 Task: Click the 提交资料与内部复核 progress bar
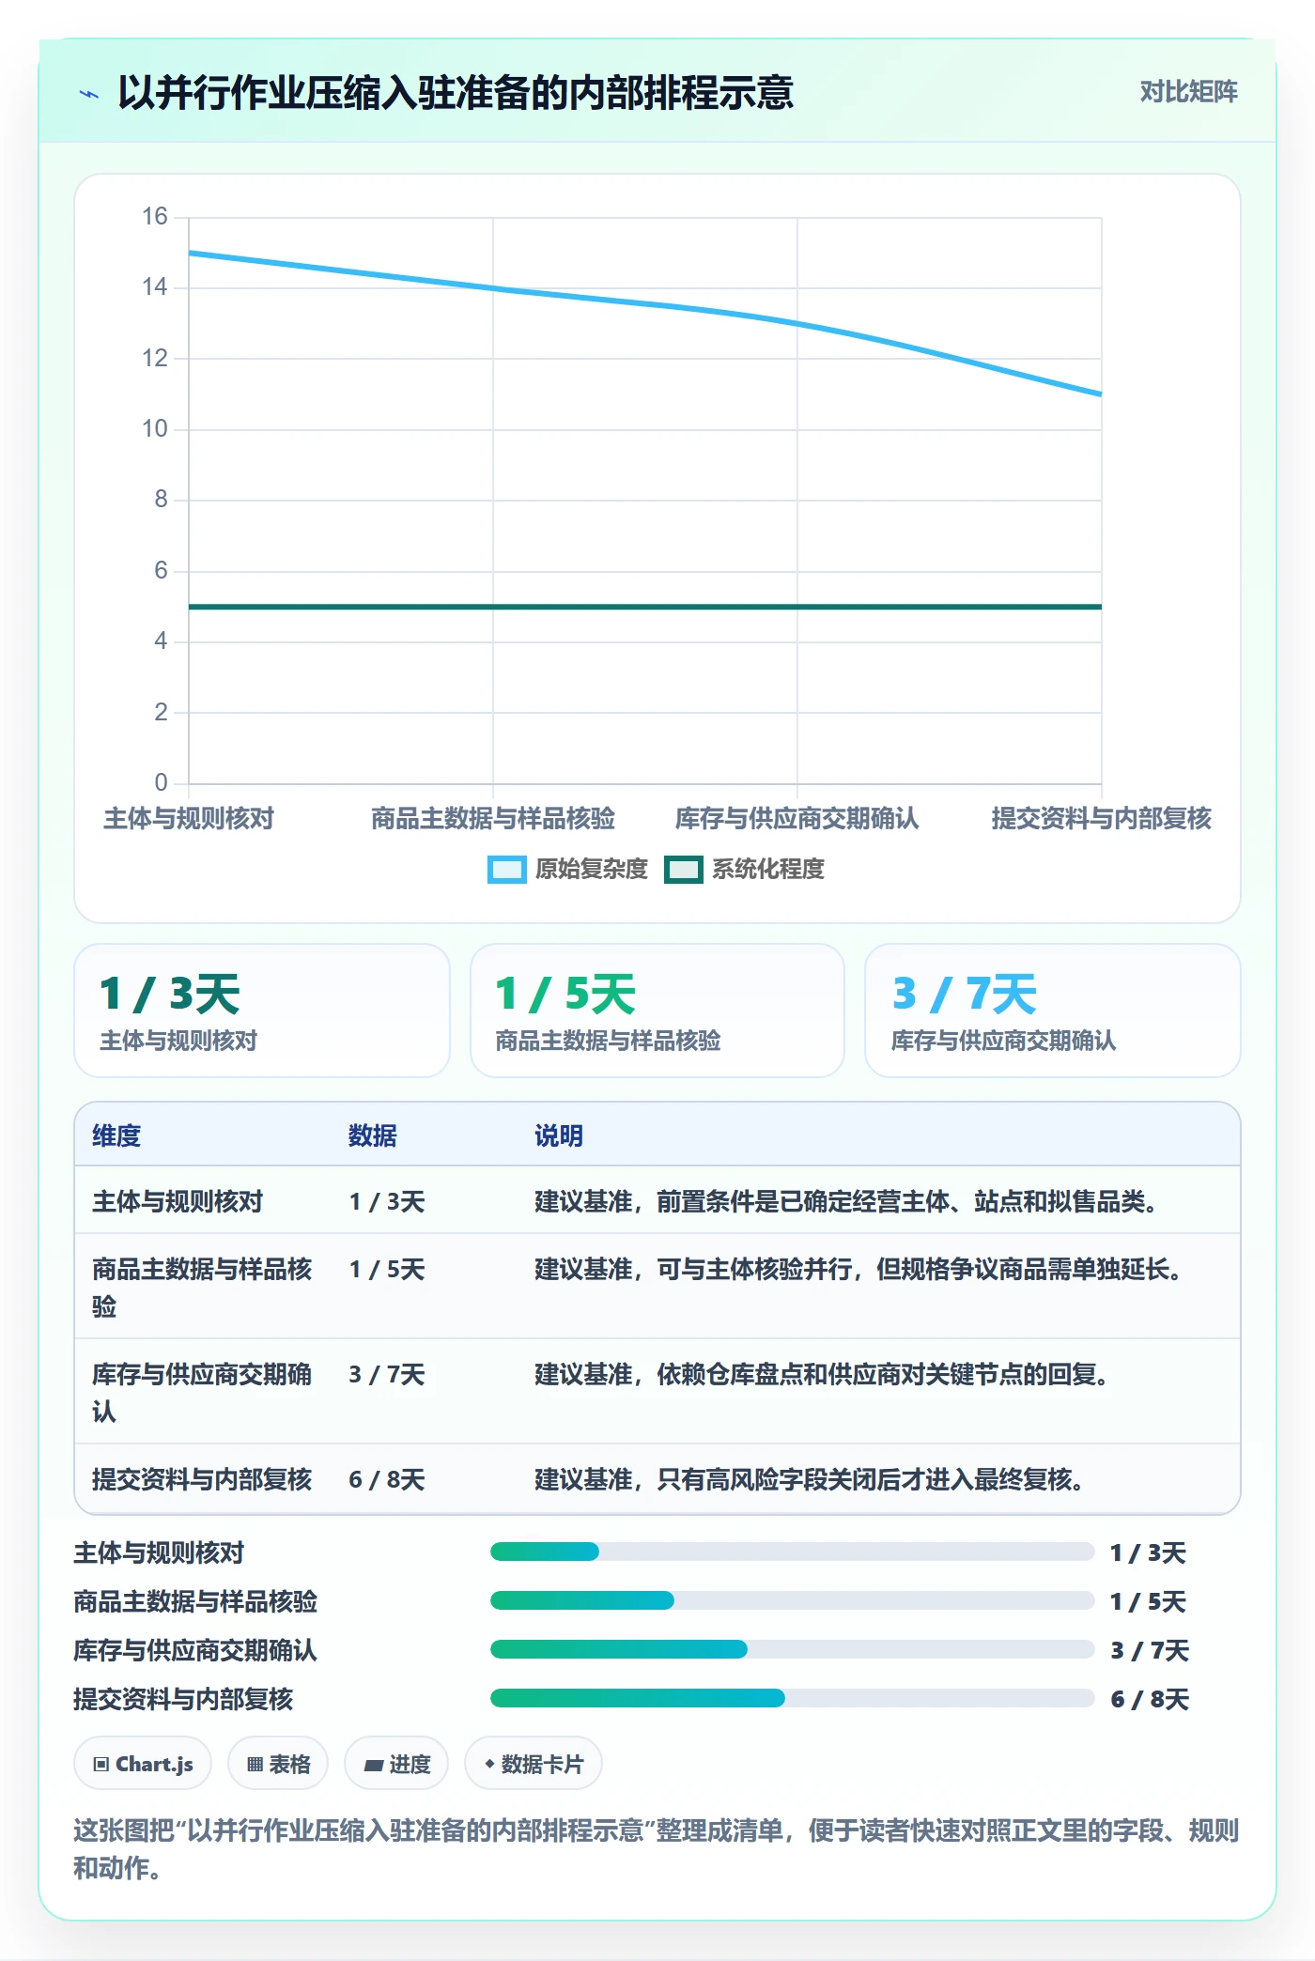(x=792, y=1698)
